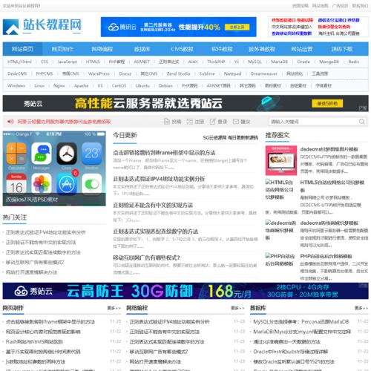Click the App Store icon in slider image
Image resolution: width=371 pixels, height=371 pixels.
coord(67,183)
